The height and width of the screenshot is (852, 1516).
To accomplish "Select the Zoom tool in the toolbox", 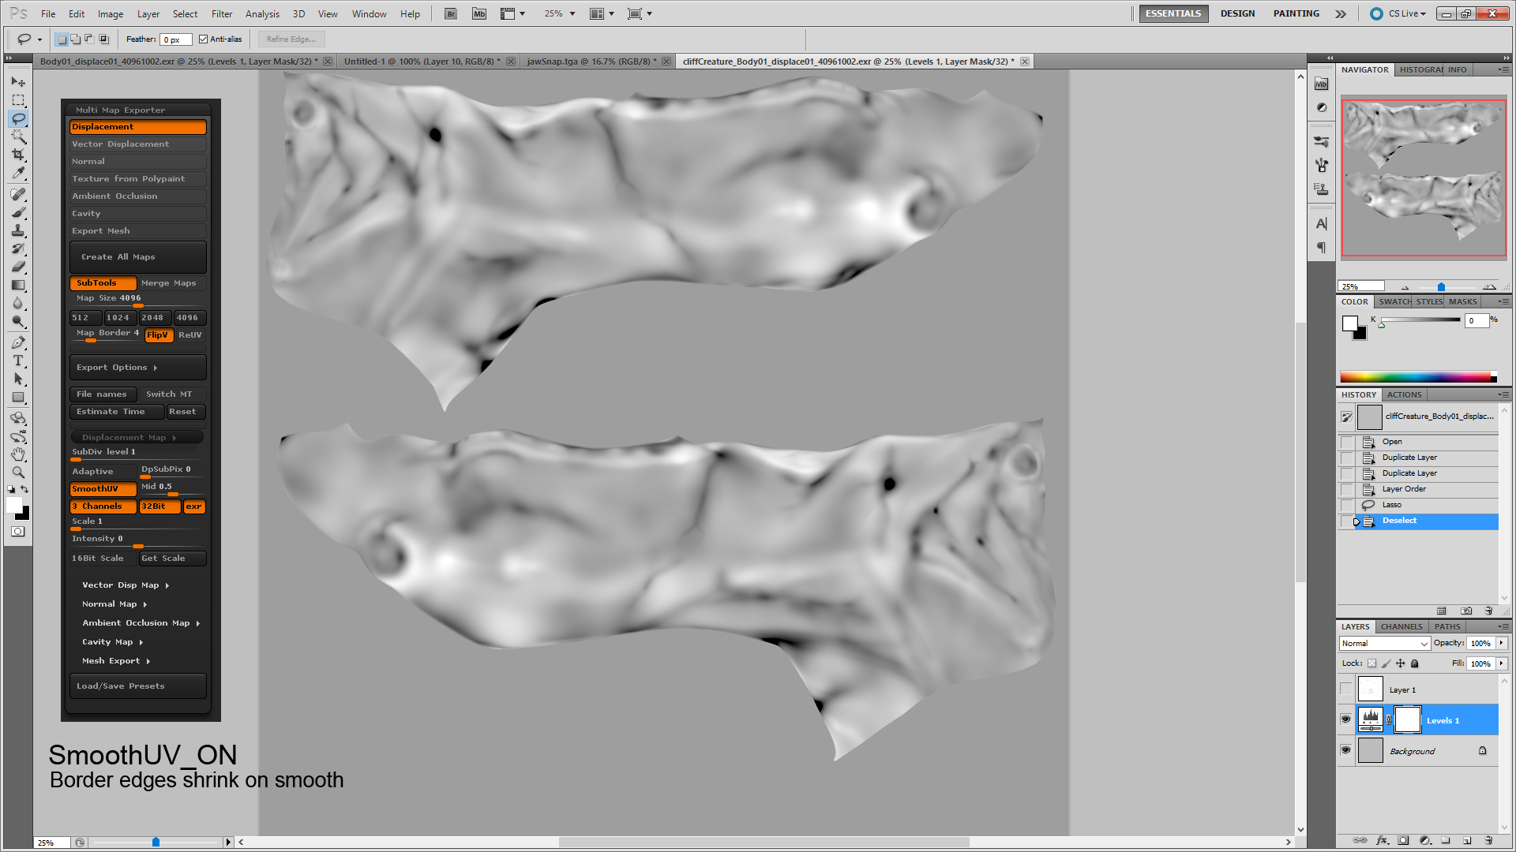I will [x=18, y=473].
